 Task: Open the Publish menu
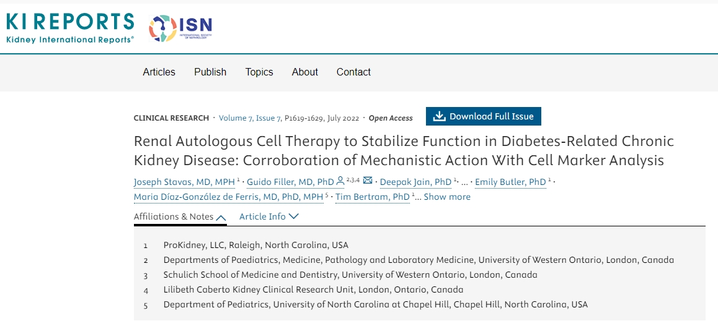point(210,72)
